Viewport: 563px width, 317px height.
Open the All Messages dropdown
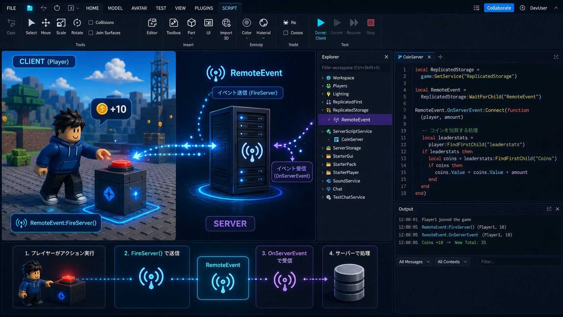click(x=414, y=262)
